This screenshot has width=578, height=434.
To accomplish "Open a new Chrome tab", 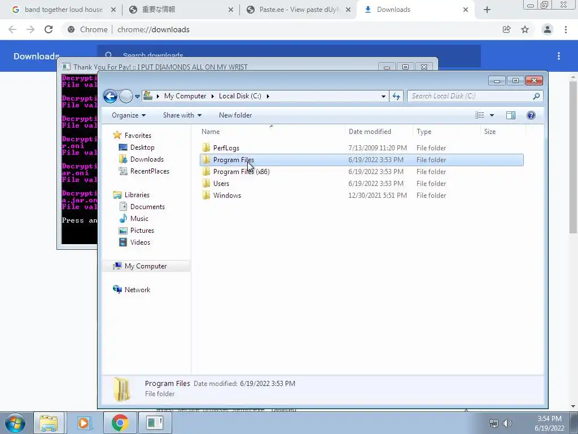I will (487, 10).
